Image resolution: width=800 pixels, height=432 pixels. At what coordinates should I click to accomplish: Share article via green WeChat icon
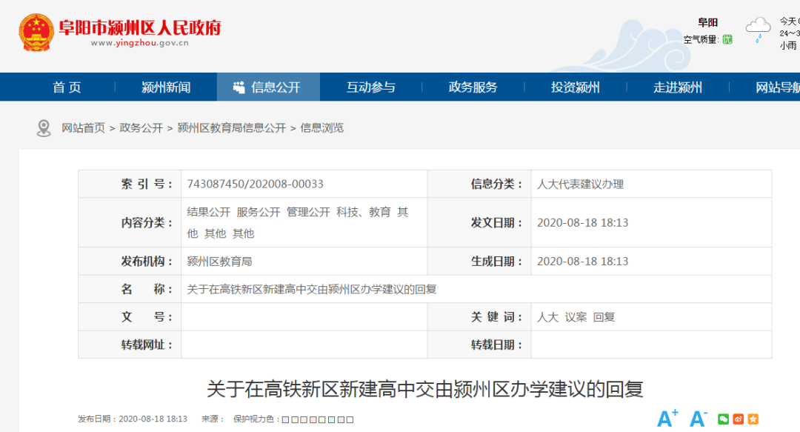point(724,419)
